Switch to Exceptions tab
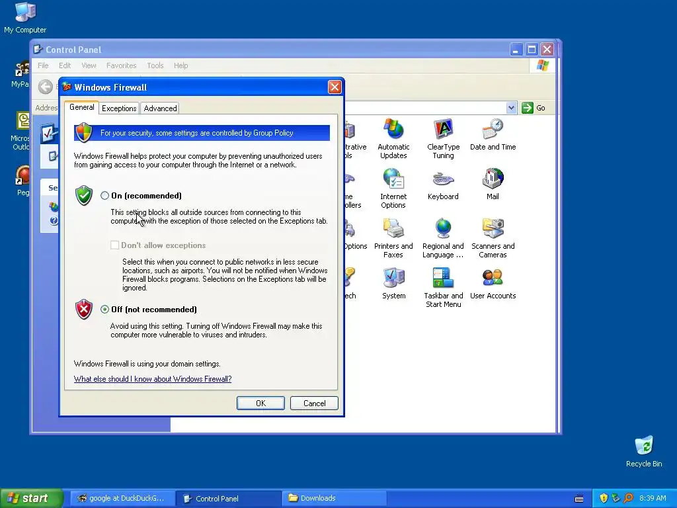677x508 pixels. click(x=119, y=108)
